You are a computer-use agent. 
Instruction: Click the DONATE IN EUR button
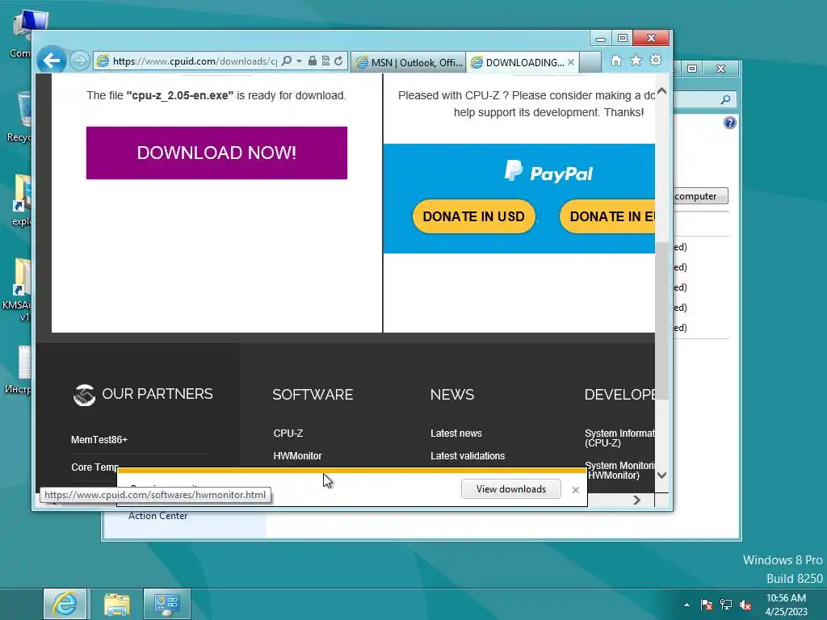tap(607, 216)
